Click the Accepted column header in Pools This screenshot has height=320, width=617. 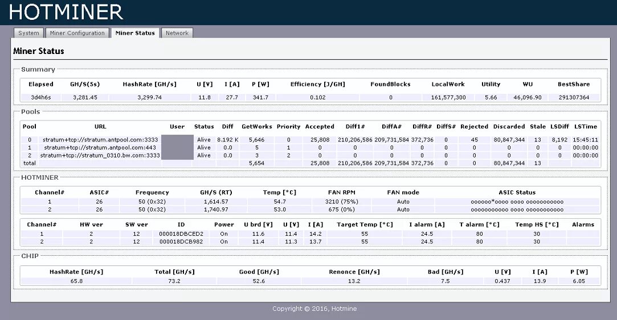coord(320,126)
